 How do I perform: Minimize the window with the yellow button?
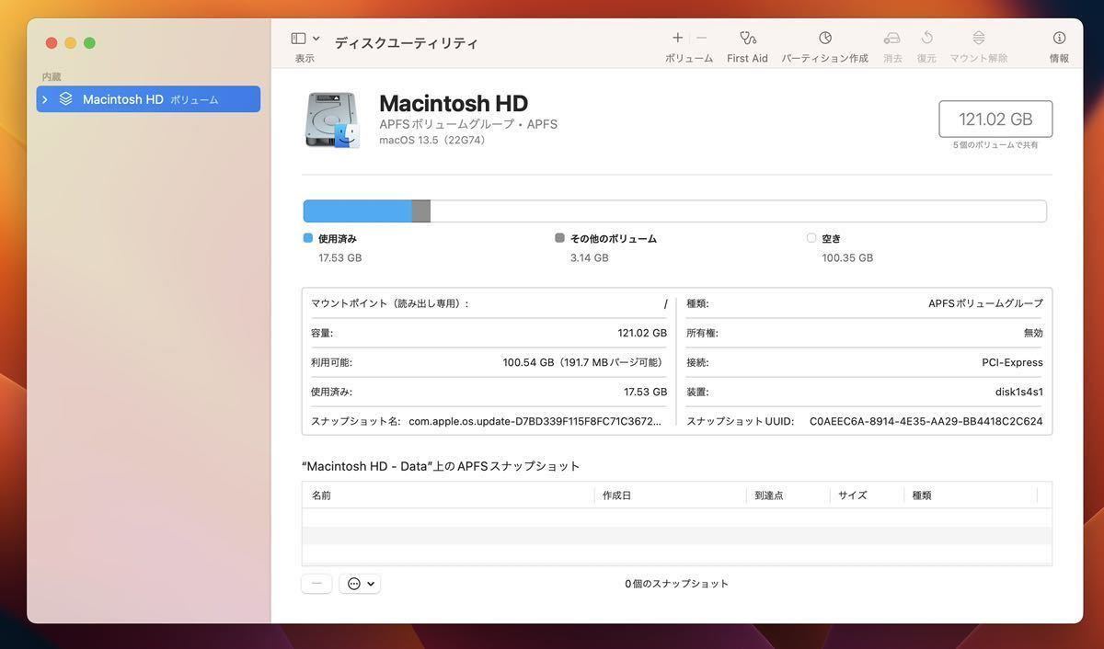pos(71,42)
